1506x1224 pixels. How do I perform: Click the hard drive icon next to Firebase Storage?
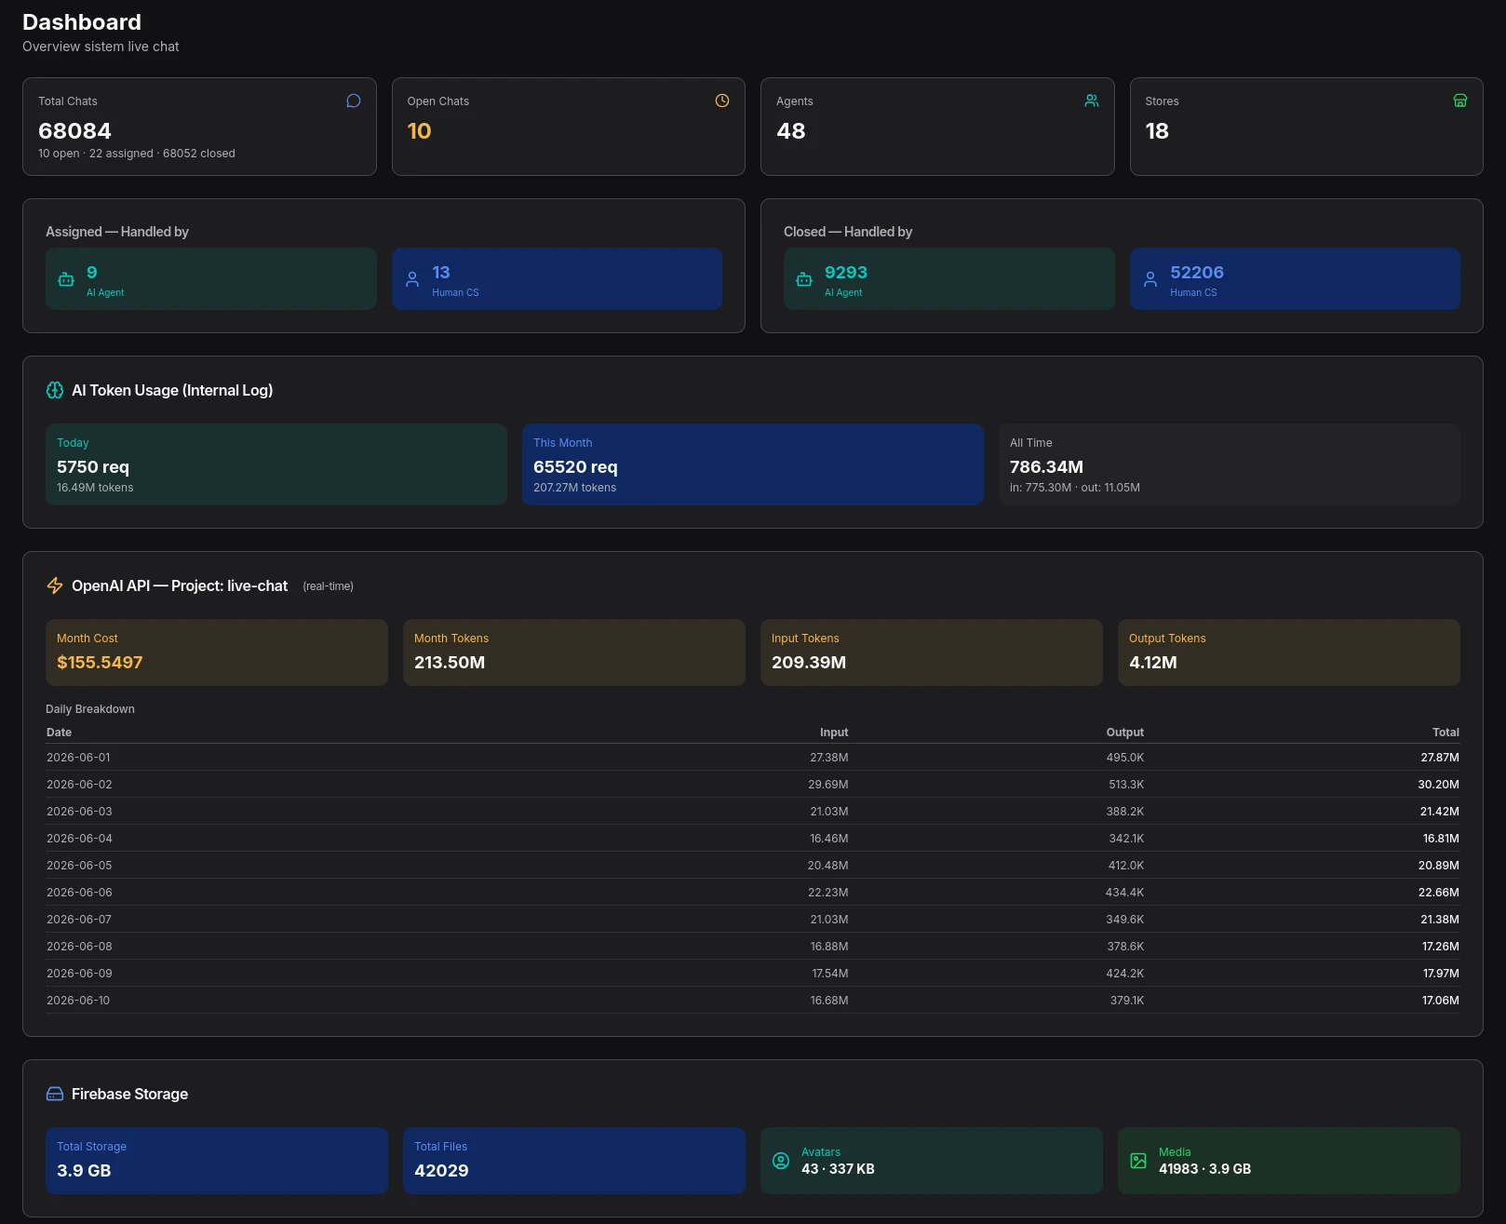coord(55,1094)
